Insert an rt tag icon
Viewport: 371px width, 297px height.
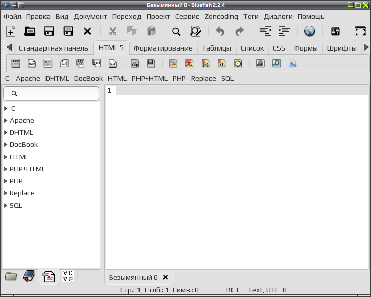221,63
